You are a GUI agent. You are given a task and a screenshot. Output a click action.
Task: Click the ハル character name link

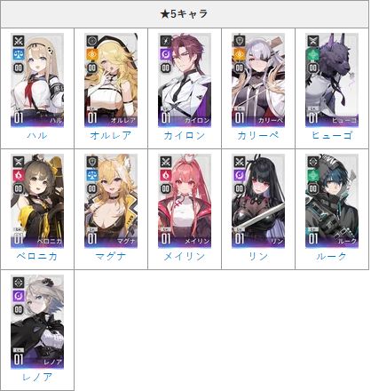pyautogui.click(x=37, y=135)
